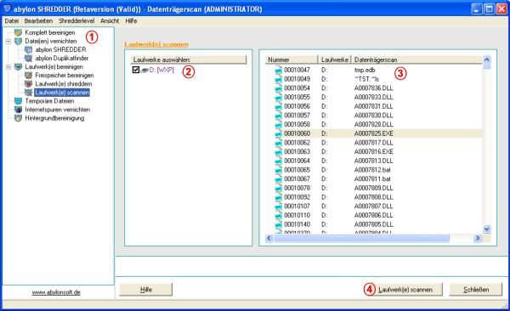
Task: Open the Bearbeiten menu
Action: click(38, 21)
